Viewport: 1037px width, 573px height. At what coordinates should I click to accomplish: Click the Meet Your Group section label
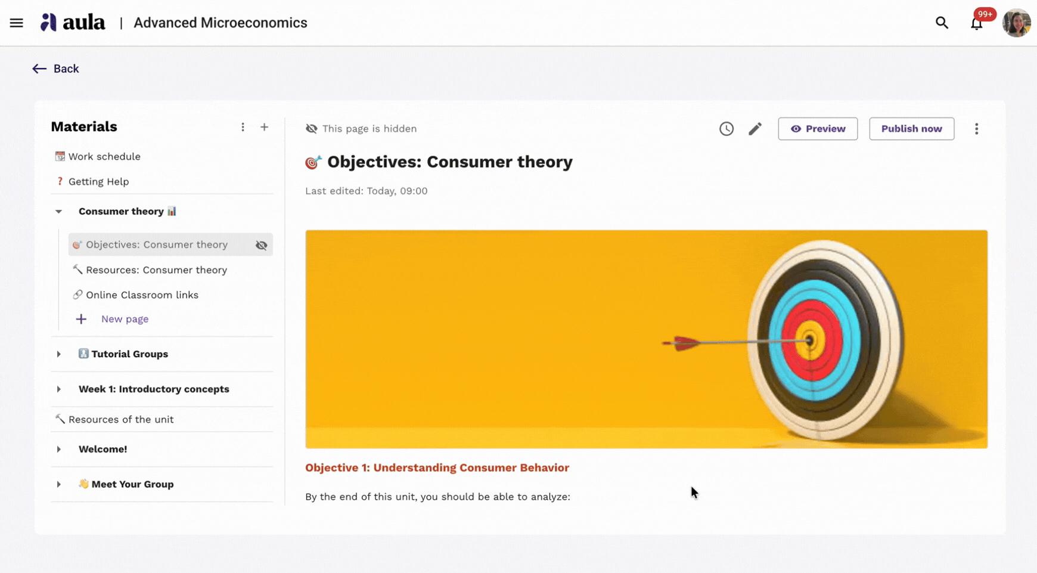pyautogui.click(x=132, y=484)
